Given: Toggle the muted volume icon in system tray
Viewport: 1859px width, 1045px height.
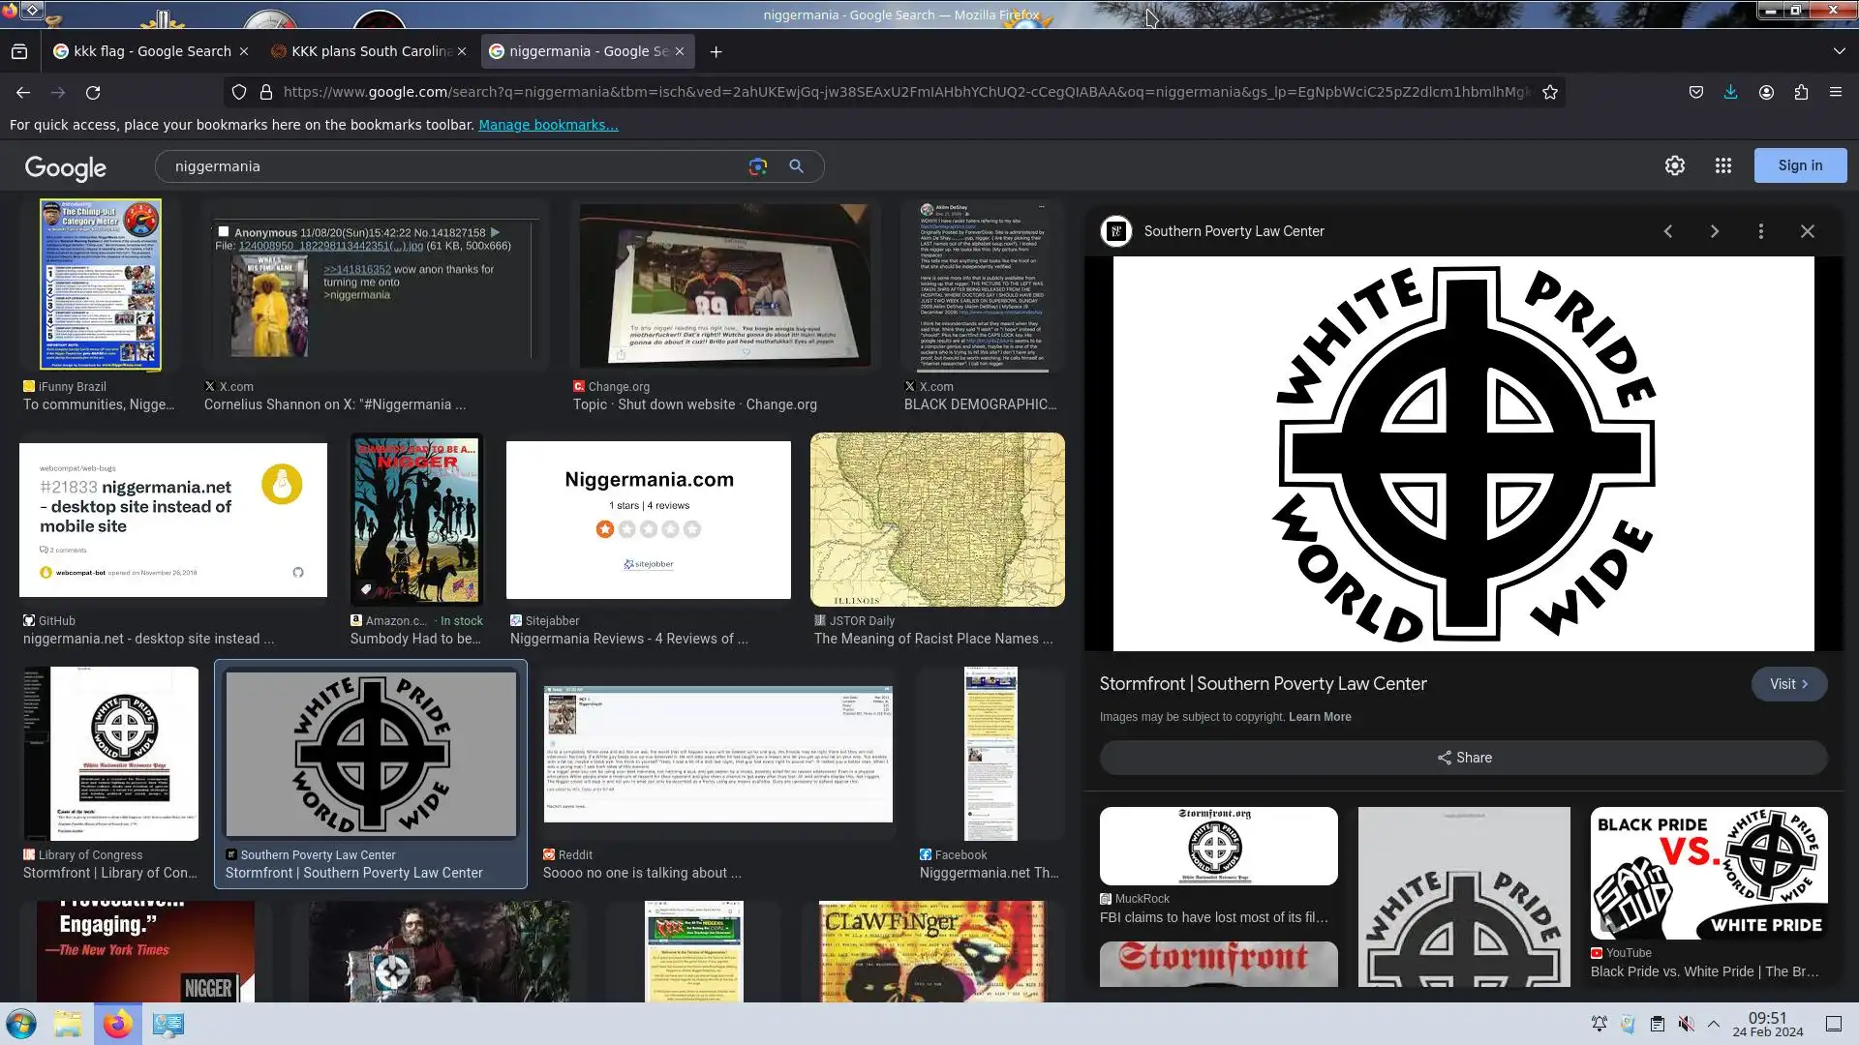Looking at the screenshot, I should pyautogui.click(x=1686, y=1024).
